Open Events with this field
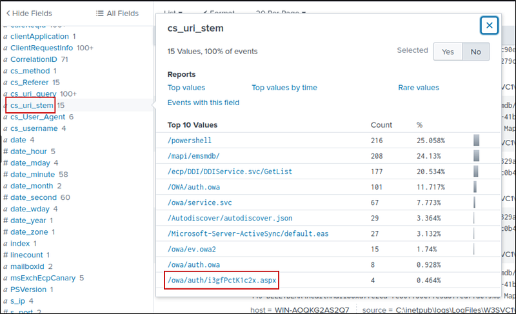 tap(203, 103)
